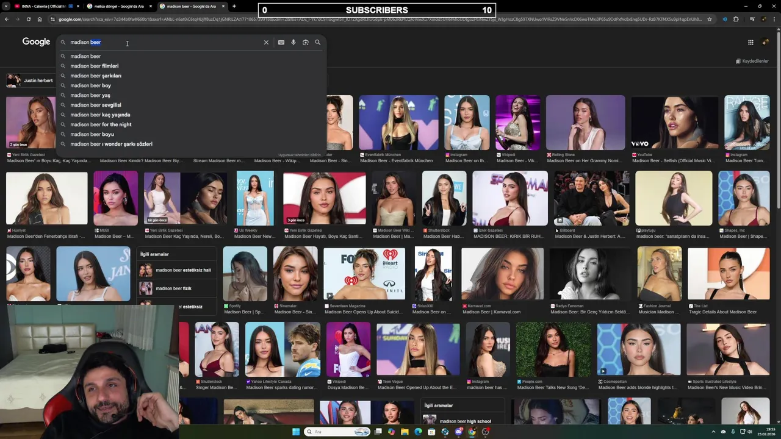Open the Taskbar search box Ara
This screenshot has height=439, width=781.
tap(337, 432)
